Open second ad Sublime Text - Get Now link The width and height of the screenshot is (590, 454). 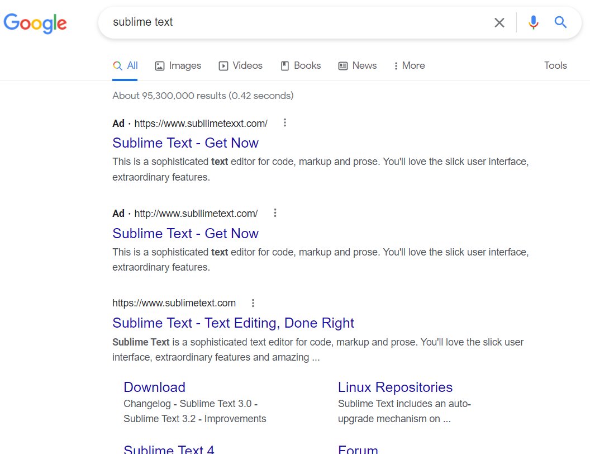185,233
